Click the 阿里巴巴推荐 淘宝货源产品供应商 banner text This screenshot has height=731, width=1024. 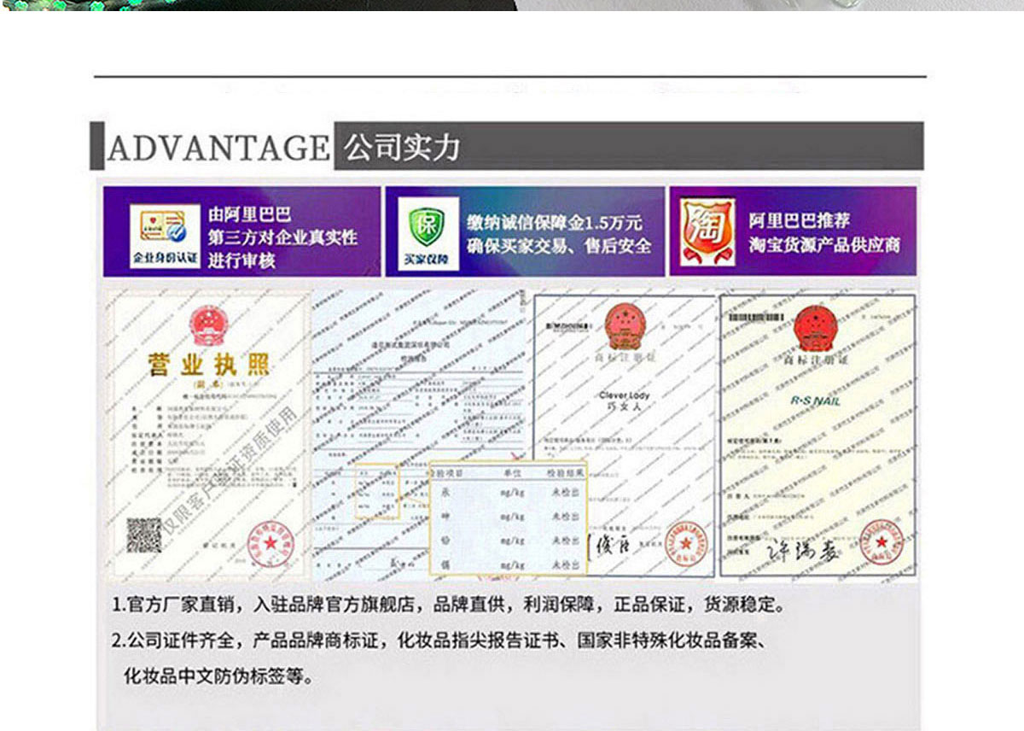(x=824, y=232)
